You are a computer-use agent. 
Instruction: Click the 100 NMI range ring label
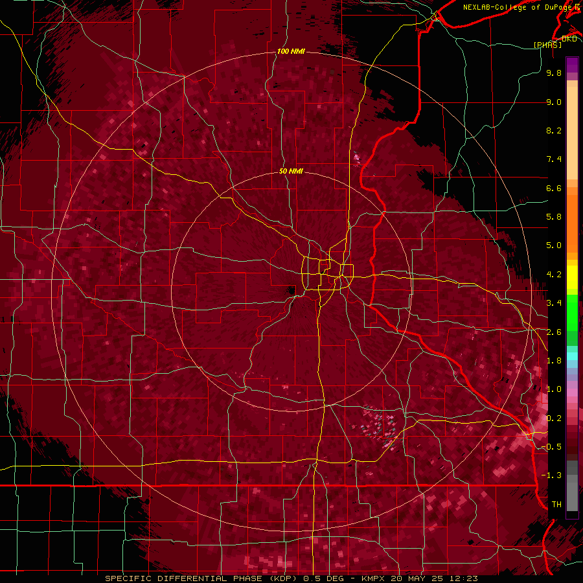291,51
